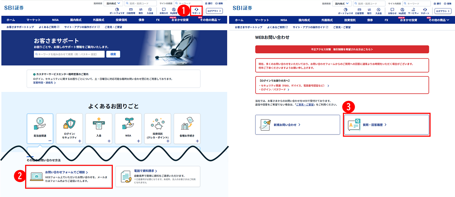Open お問い合わせフォームでご相談 link
This screenshot has height=197, width=455.
66,172
